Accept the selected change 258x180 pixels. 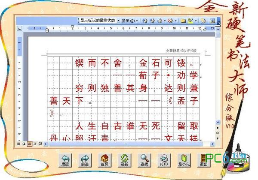(x=160, y=21)
